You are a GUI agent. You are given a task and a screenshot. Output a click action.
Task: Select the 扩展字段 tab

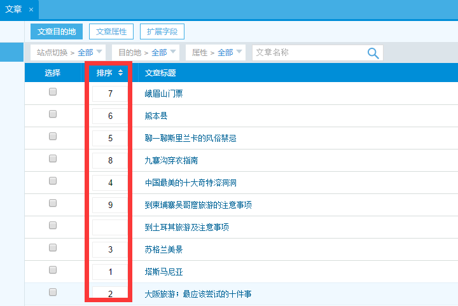pos(162,32)
